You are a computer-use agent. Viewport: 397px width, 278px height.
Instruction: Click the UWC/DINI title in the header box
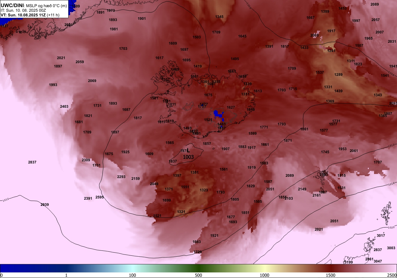12,5
